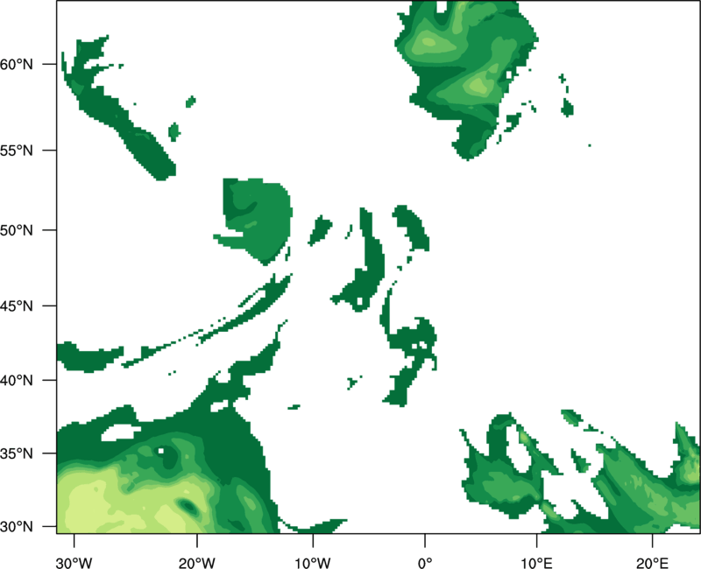Click the 60°N latitude label
701x569 pixels.
(x=17, y=64)
